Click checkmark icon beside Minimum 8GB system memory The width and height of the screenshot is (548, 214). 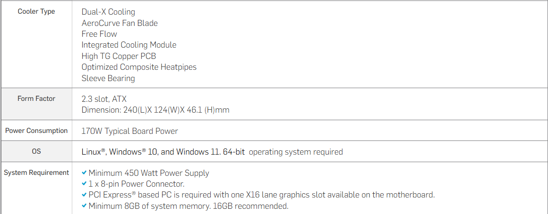[84, 206]
